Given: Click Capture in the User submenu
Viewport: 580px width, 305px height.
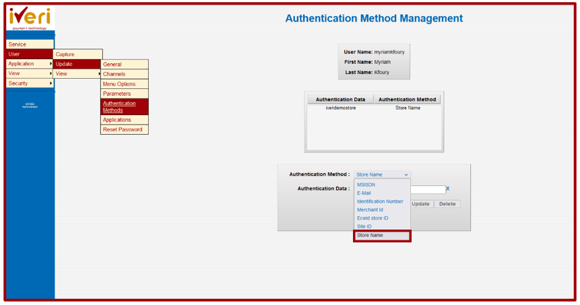Looking at the screenshot, I should pyautogui.click(x=65, y=55).
